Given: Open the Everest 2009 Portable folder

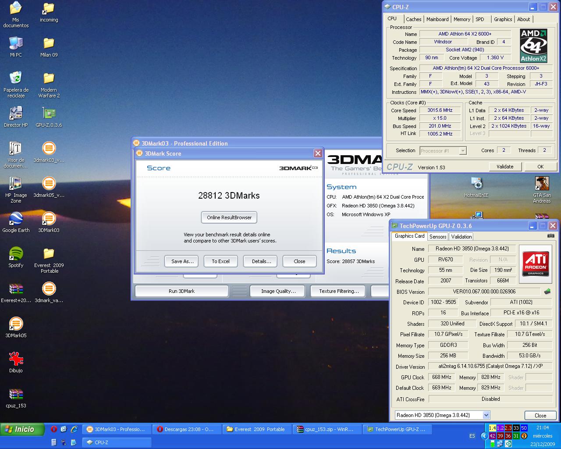Looking at the screenshot, I should (49, 260).
